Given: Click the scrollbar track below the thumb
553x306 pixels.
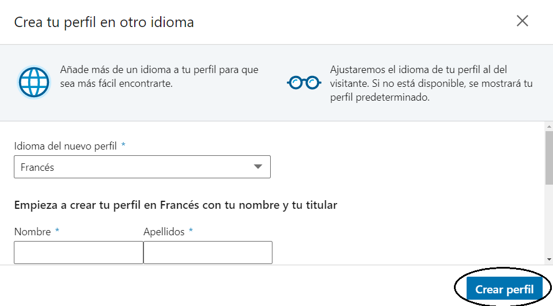Looking at the screenshot, I should (548, 224).
